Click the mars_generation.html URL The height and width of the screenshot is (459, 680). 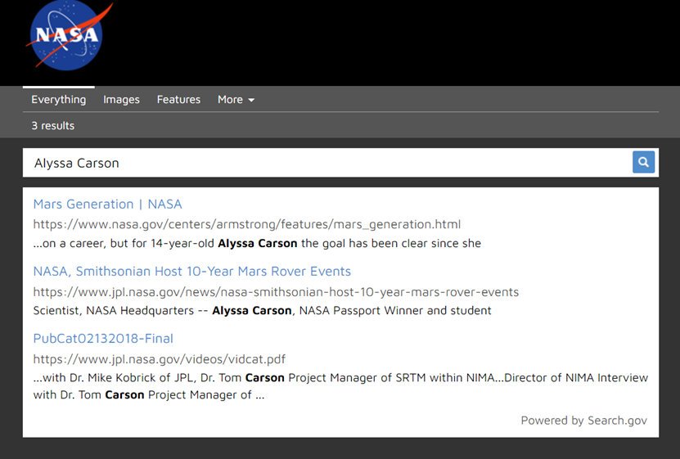pos(246,224)
